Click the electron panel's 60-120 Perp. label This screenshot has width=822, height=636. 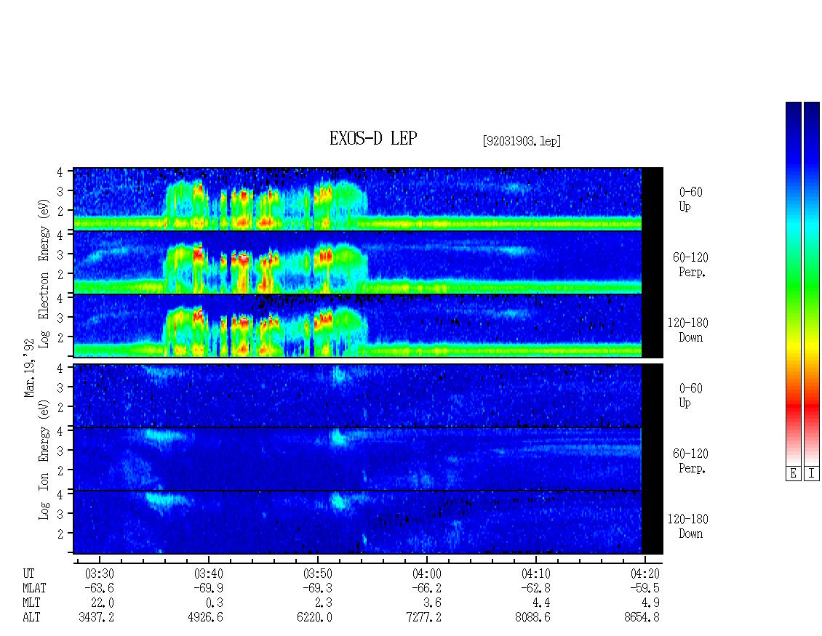coord(690,265)
